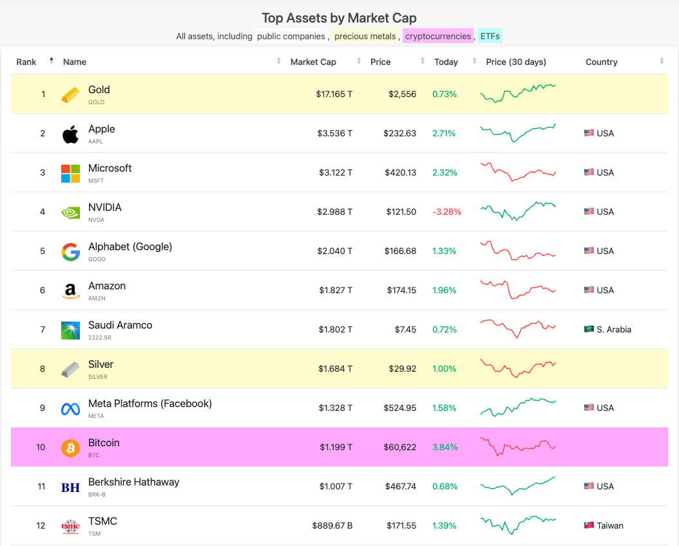Screen dimensions: 679x546
Task: Click the Meta infinity logo icon
Action: (70, 409)
